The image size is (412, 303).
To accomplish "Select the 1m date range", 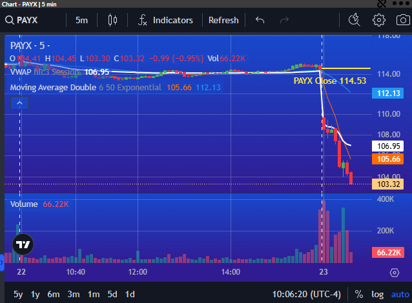I will point(94,295).
